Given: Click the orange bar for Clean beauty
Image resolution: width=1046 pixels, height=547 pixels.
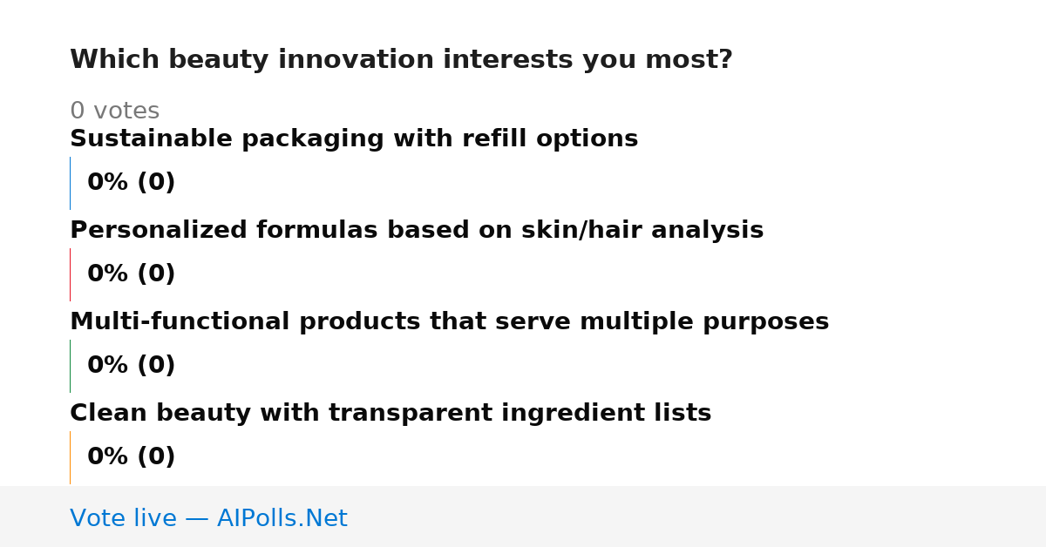Looking at the screenshot, I should [x=70, y=457].
